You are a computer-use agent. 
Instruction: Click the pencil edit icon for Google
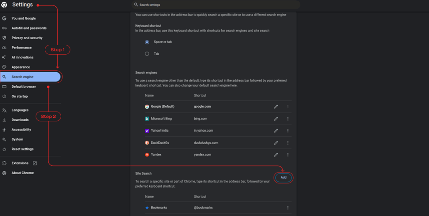276,107
